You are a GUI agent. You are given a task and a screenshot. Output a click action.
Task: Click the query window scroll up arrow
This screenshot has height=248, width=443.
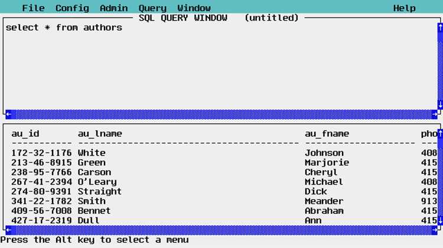(x=440, y=28)
